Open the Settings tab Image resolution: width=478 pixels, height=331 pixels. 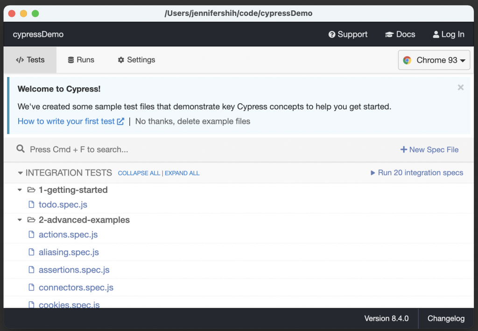136,60
